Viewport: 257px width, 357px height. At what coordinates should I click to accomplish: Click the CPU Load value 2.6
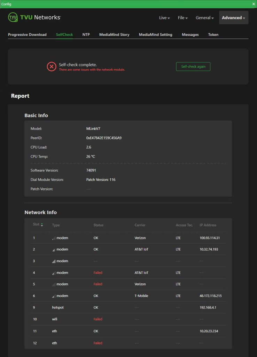(x=88, y=147)
